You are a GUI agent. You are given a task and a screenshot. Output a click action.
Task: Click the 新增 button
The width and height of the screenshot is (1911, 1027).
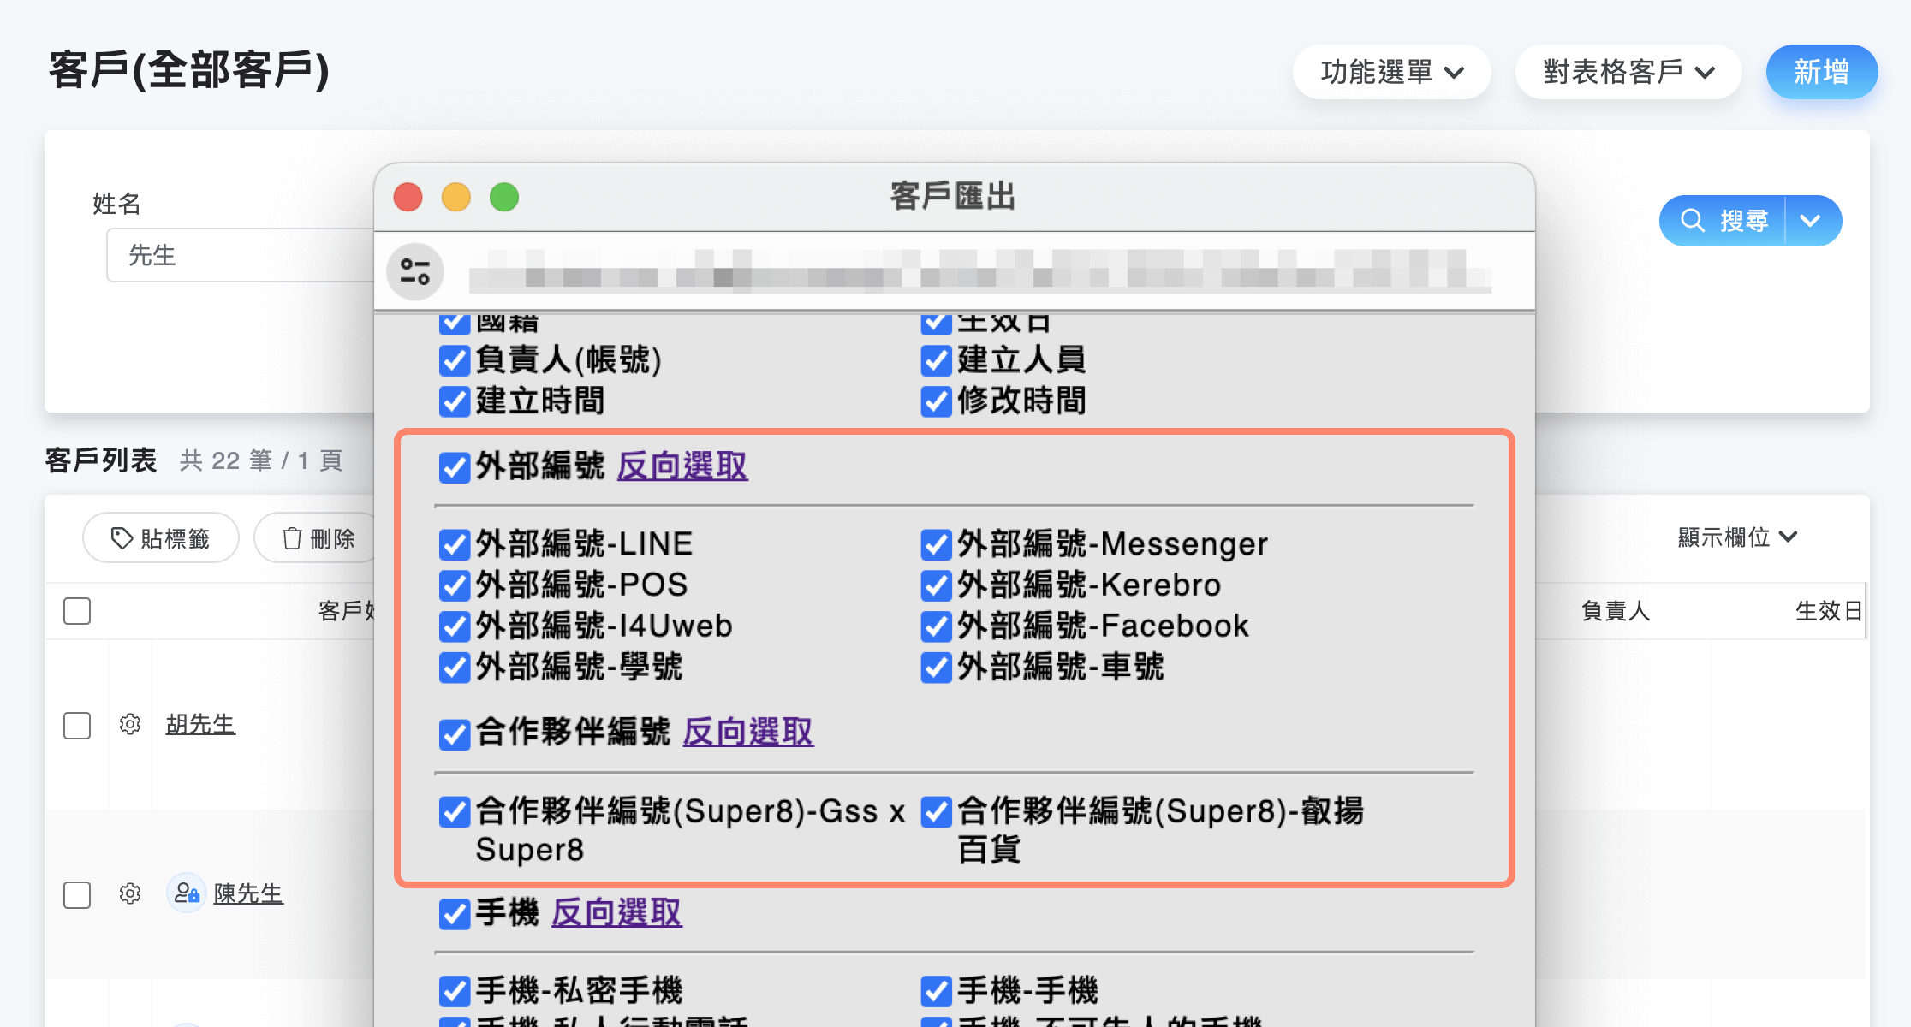(1822, 72)
